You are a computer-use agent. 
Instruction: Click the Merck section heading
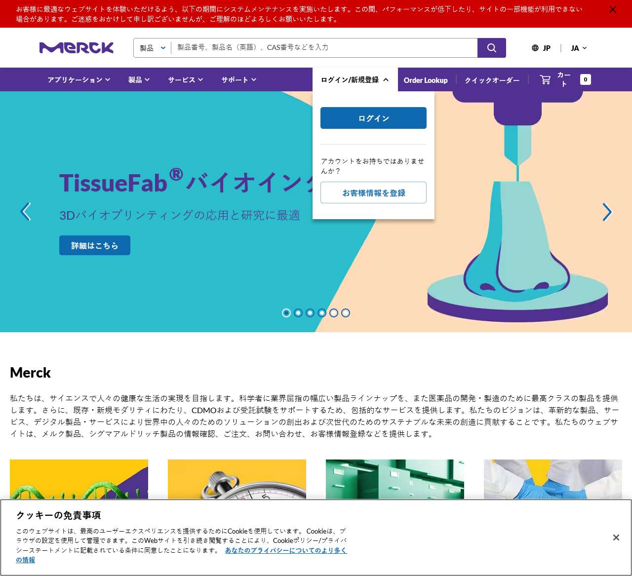click(30, 373)
